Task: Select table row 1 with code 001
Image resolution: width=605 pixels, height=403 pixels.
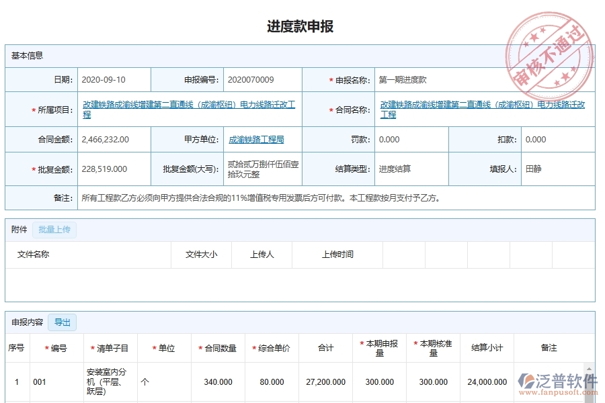Action: coord(40,382)
